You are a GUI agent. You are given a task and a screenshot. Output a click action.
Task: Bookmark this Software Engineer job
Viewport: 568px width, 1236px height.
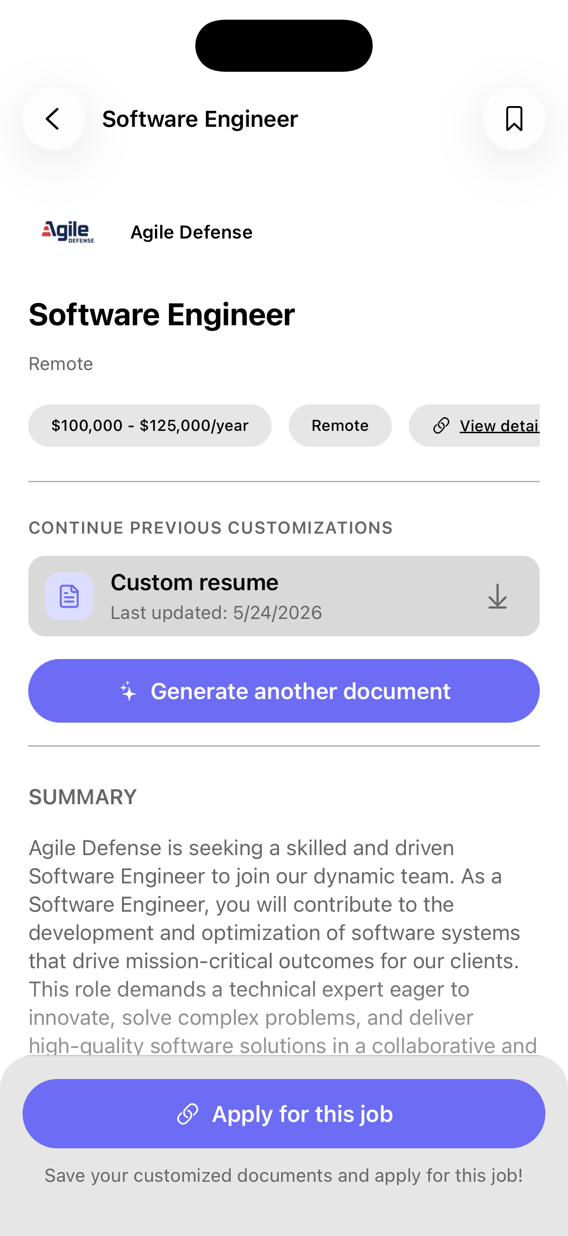click(514, 118)
